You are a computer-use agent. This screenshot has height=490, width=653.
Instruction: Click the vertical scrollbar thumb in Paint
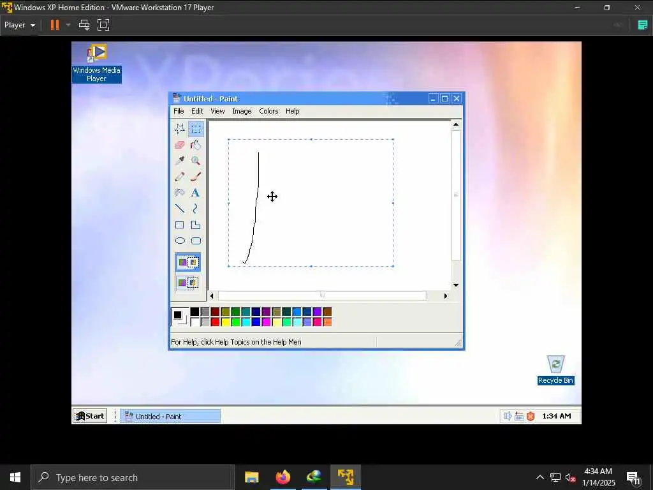tap(456, 195)
